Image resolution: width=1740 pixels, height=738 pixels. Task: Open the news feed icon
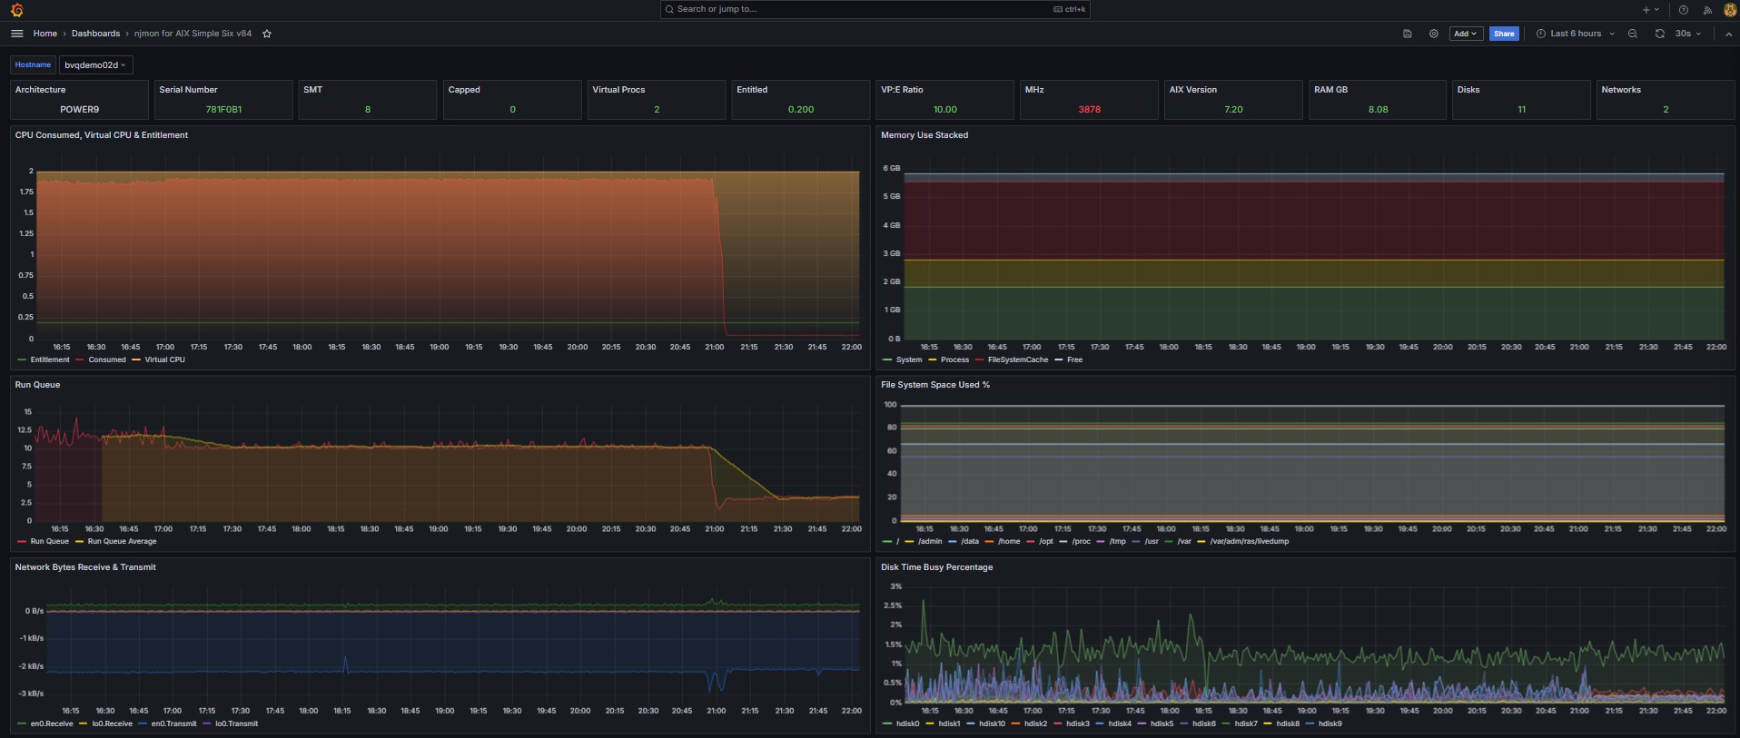pyautogui.click(x=1707, y=10)
